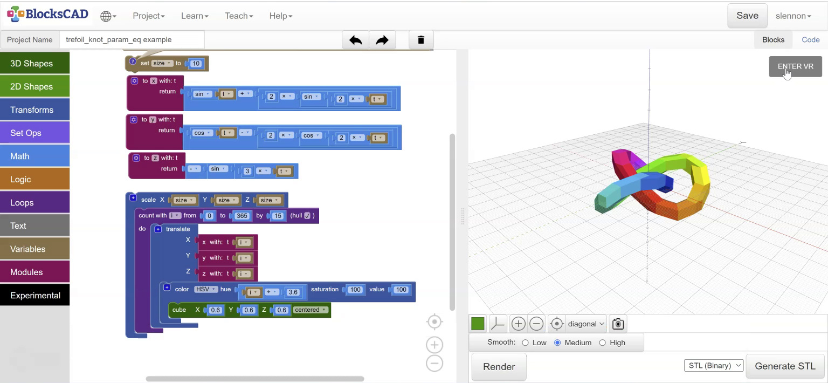The width and height of the screenshot is (828, 383).
Task: Click the Render button
Action: [x=498, y=366]
